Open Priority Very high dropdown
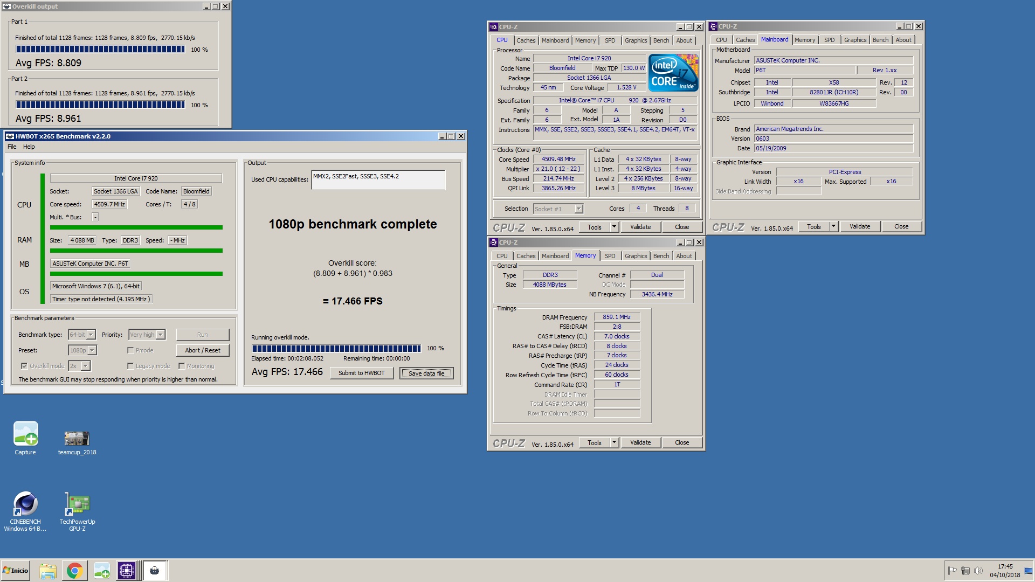The width and height of the screenshot is (1035, 582). click(x=147, y=335)
